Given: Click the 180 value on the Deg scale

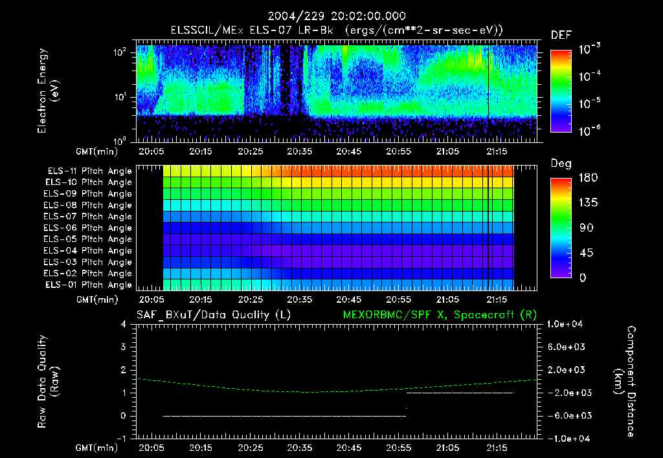Looking at the screenshot, I should (588, 178).
